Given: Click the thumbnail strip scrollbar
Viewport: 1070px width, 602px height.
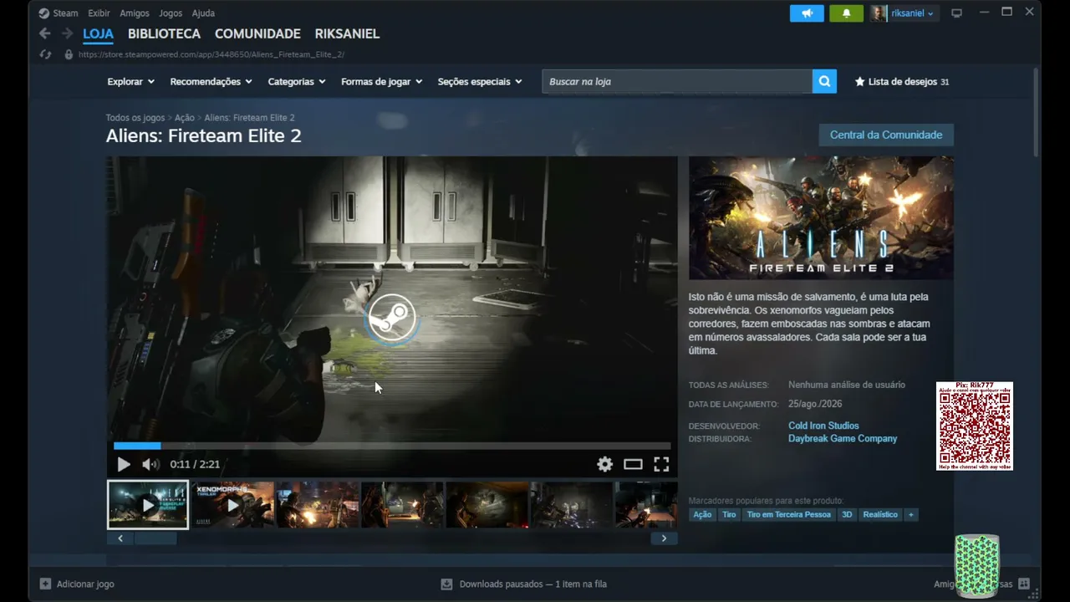Looking at the screenshot, I should 155,538.
